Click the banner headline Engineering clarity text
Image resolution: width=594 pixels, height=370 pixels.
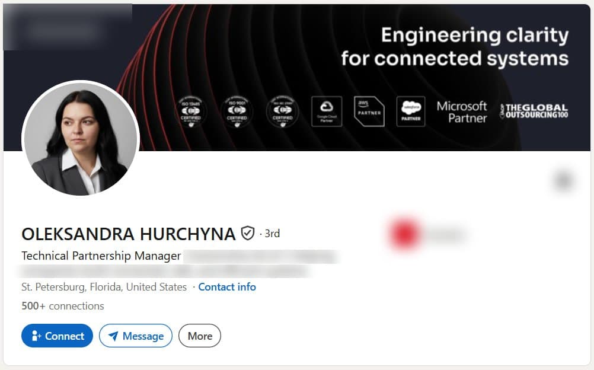coord(455,47)
